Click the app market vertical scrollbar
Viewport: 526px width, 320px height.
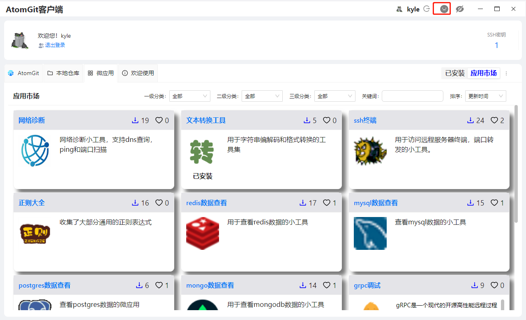click(x=516, y=164)
